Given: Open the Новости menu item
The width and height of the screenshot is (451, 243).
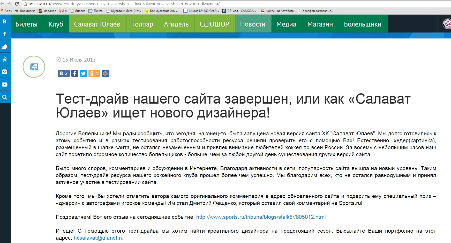Looking at the screenshot, I should pyautogui.click(x=253, y=24).
